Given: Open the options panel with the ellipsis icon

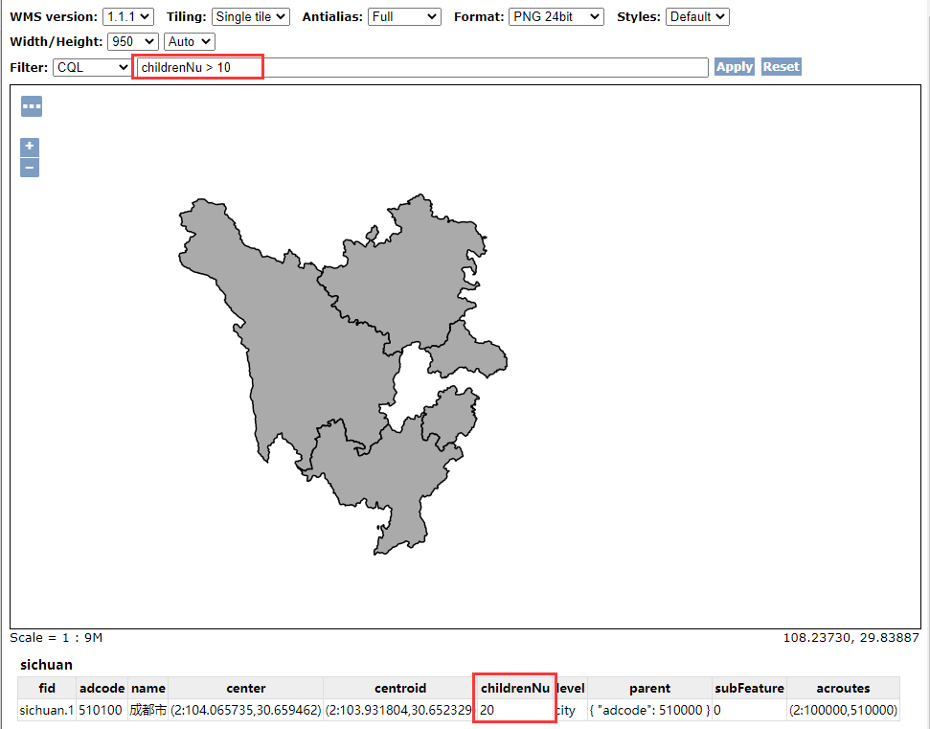Looking at the screenshot, I should (x=31, y=105).
